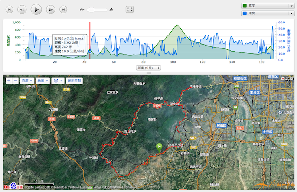The image size is (297, 192).
Task: Click the Baidu logo on map
Action: [13, 186]
